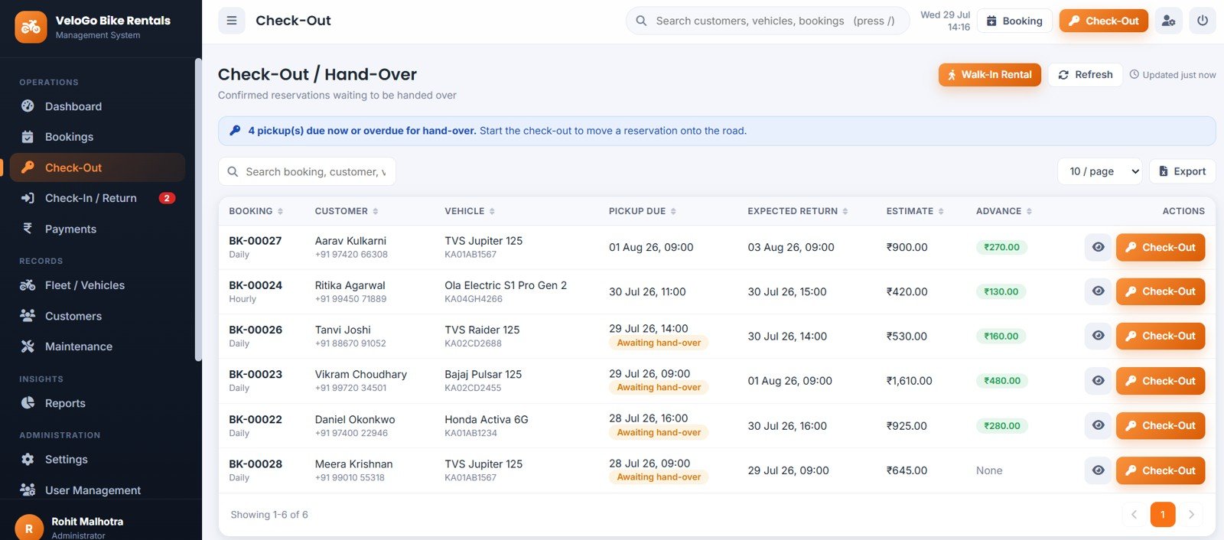
Task: Click Rohit Malhotra avatar
Action: [x=29, y=528]
